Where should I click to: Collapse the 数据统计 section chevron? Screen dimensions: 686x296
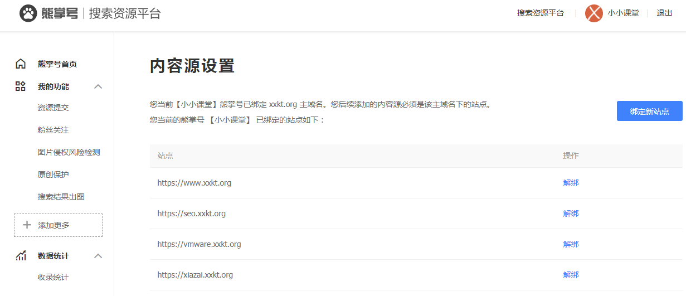pos(98,256)
